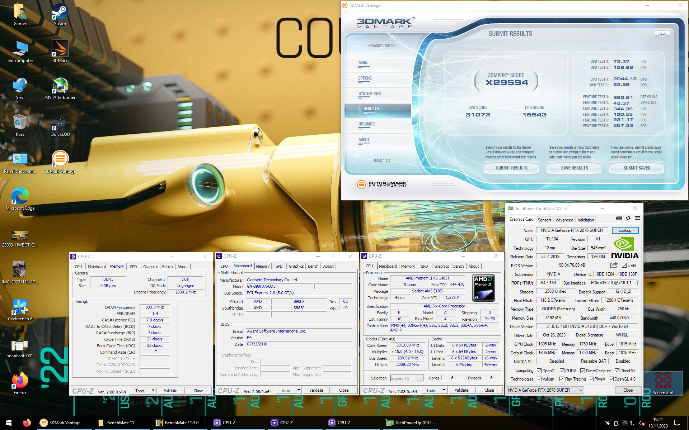Open the QuickLOD desktop shortcut
The width and height of the screenshot is (689, 430).
click(60, 125)
